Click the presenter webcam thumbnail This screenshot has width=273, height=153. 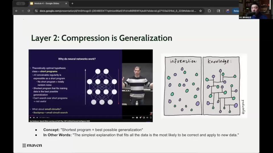(256, 9)
